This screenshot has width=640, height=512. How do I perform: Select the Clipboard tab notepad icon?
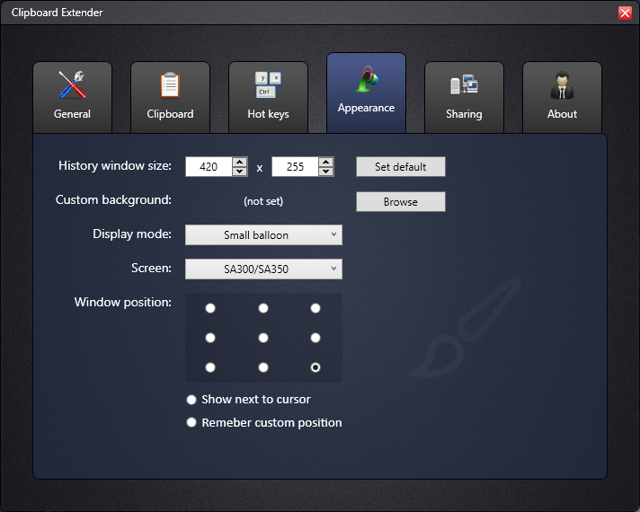pyautogui.click(x=170, y=84)
